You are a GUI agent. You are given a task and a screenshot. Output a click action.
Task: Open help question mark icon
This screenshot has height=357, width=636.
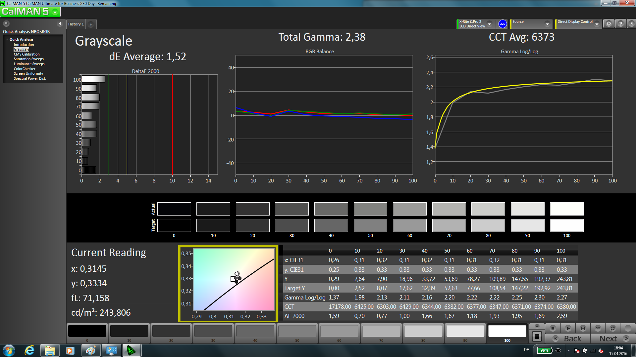(x=620, y=24)
